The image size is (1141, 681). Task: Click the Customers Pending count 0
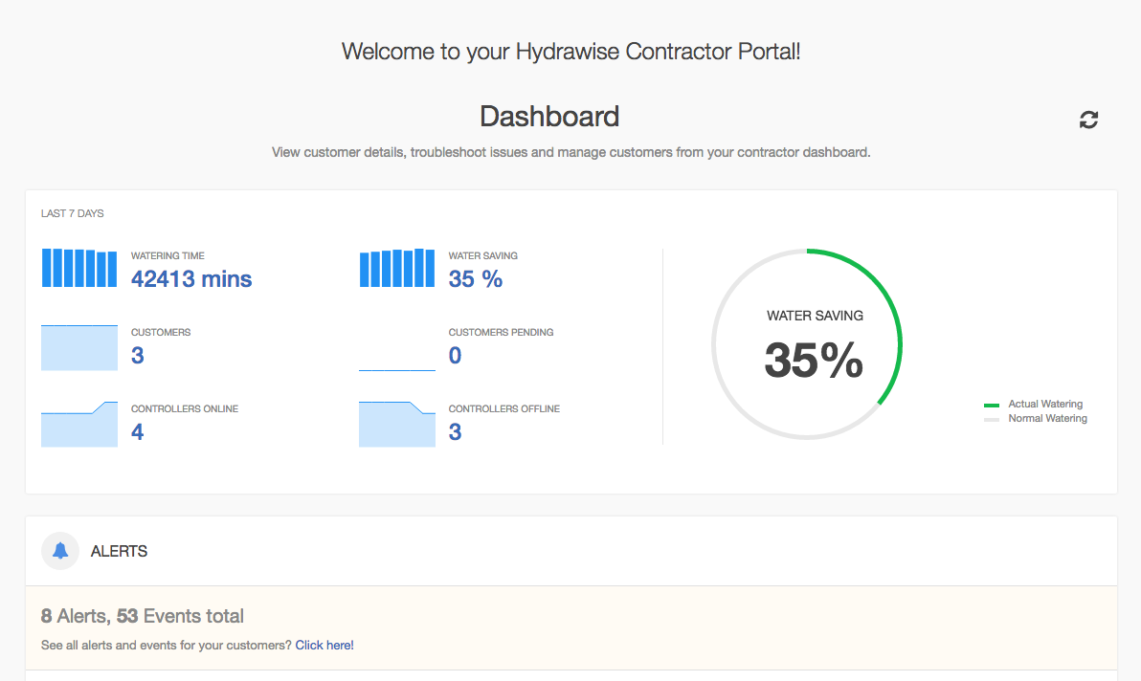455,356
